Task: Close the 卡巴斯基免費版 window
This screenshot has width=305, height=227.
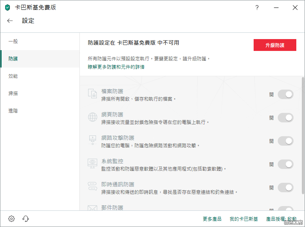Action: 295,8
